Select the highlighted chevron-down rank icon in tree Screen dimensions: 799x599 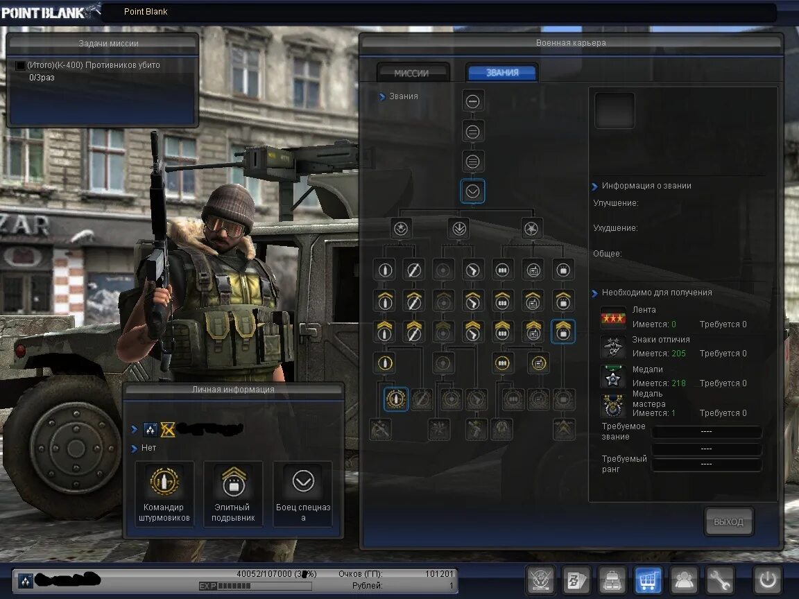[x=472, y=191]
